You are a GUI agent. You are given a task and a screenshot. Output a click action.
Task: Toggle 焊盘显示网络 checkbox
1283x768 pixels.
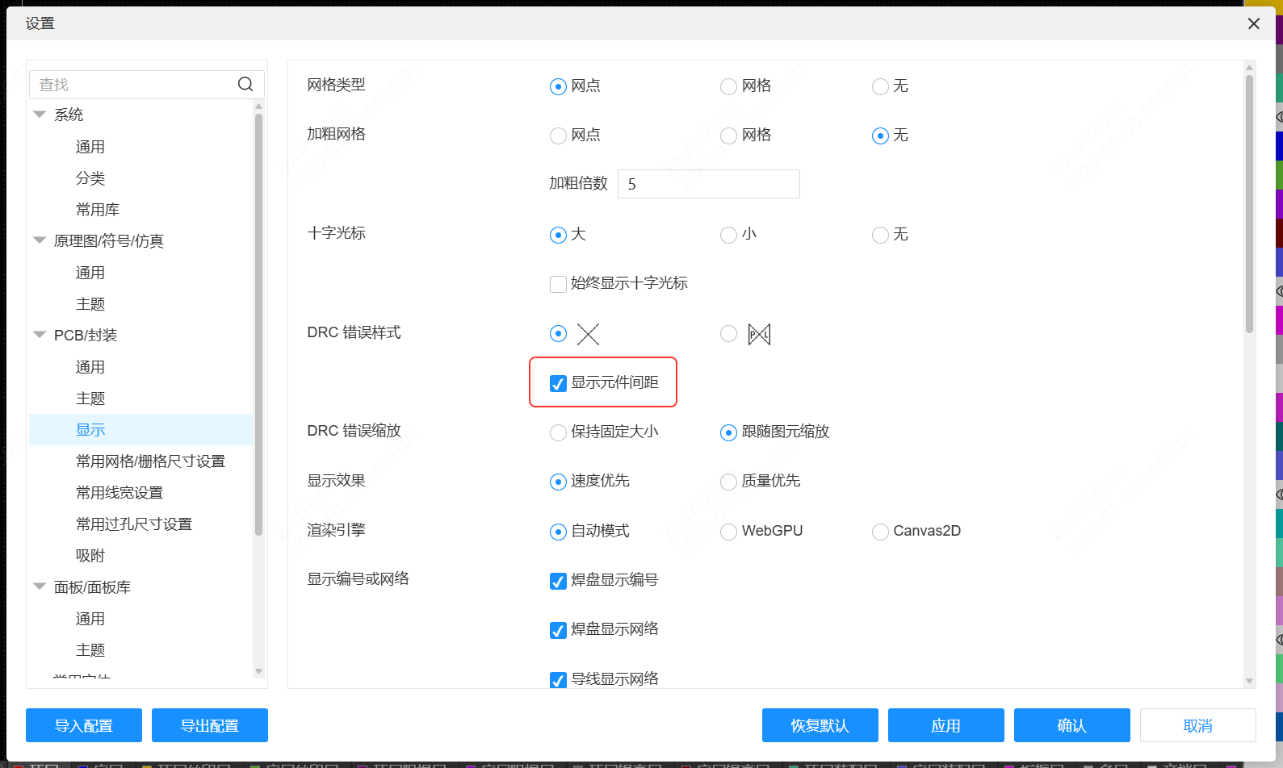coord(558,630)
